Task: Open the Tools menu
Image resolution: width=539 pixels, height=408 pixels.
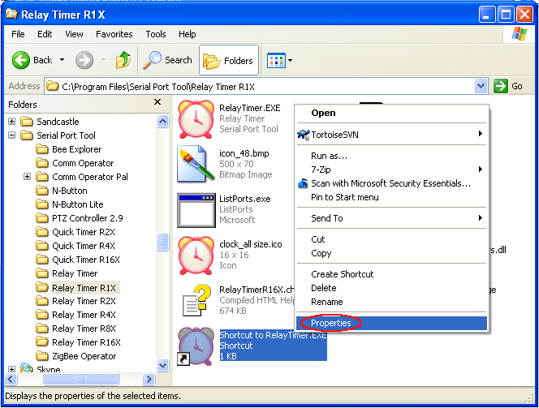Action: (156, 34)
